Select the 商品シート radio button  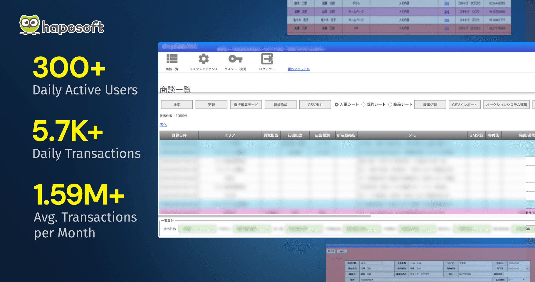[x=390, y=104]
